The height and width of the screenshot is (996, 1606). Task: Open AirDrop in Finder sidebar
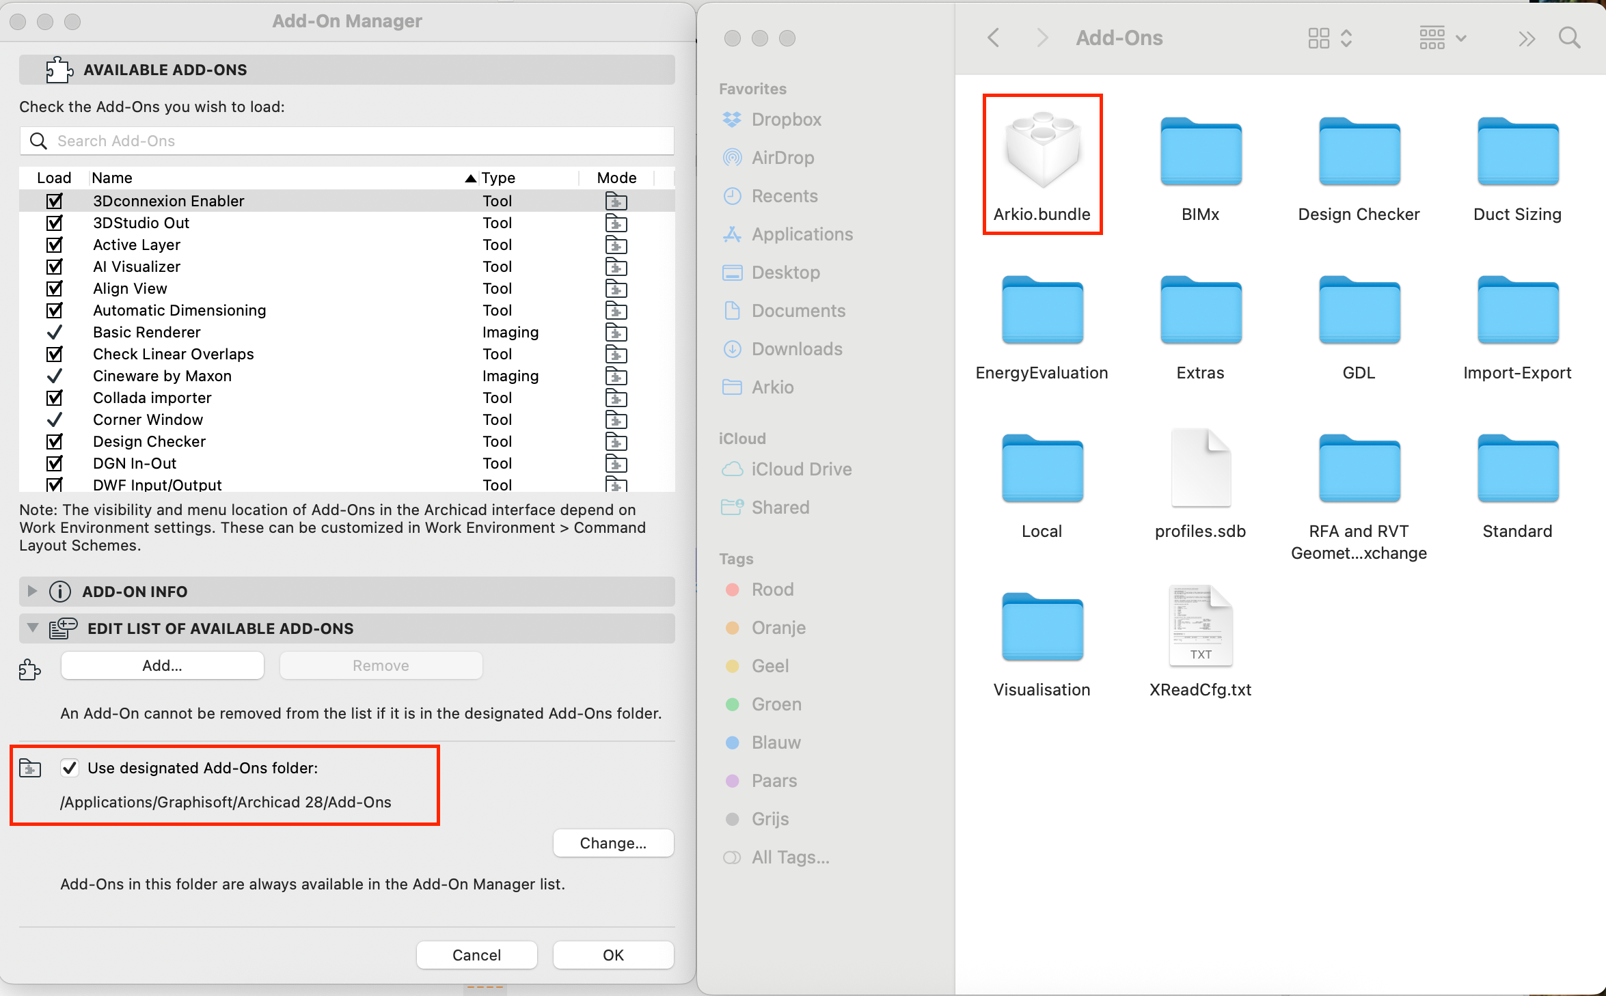pos(782,158)
